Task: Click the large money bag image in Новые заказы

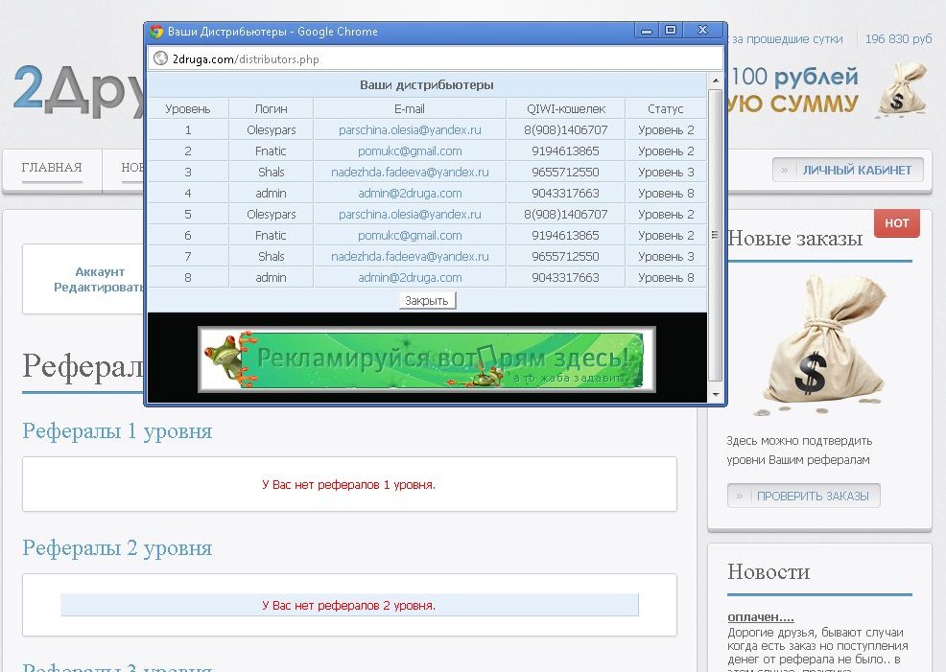Action: pos(820,343)
